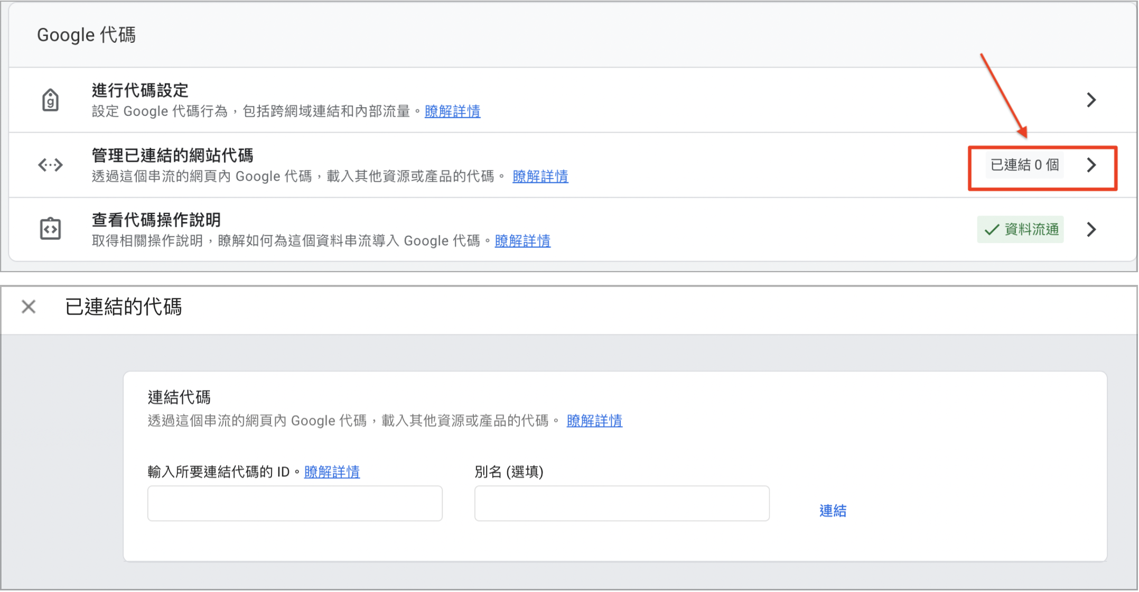Click the 已連結的代碼 panel title
Image resolution: width=1139 pixels, height=592 pixels.
tap(124, 307)
